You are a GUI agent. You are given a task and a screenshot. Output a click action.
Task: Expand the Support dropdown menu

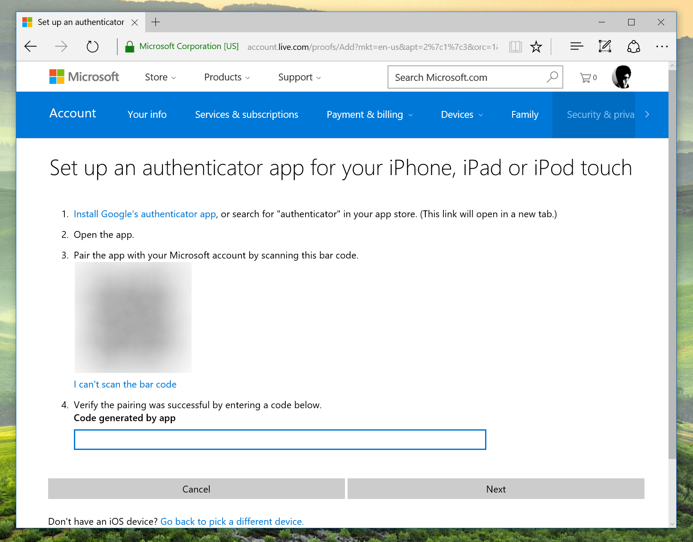299,77
